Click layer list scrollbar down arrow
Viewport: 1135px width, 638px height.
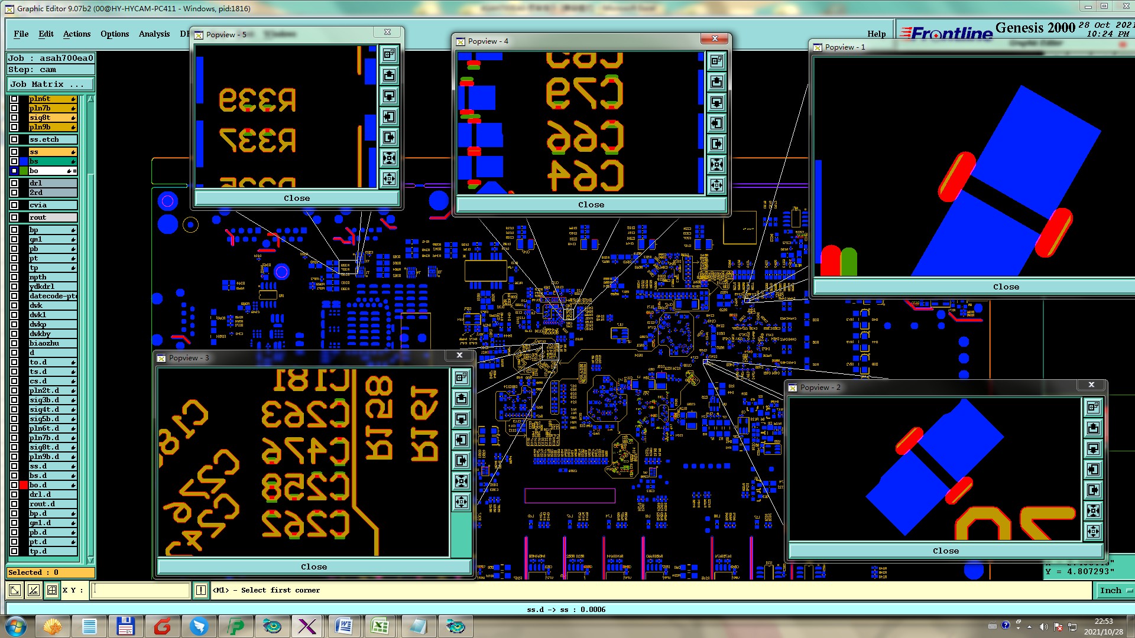pos(90,559)
